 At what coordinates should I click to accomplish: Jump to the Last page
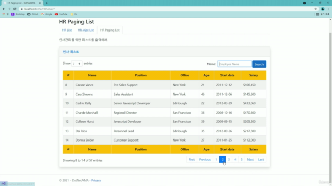(x=261, y=160)
